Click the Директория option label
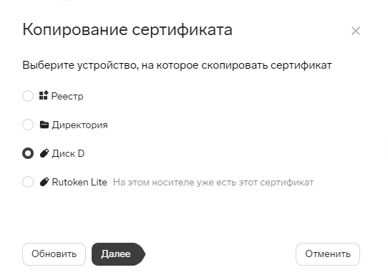Viewport: 388px width, 280px height. coord(79,125)
